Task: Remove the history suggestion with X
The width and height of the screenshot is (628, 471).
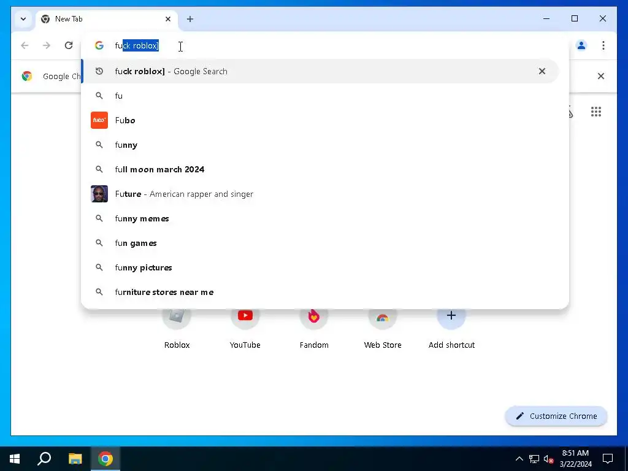Action: 542,71
